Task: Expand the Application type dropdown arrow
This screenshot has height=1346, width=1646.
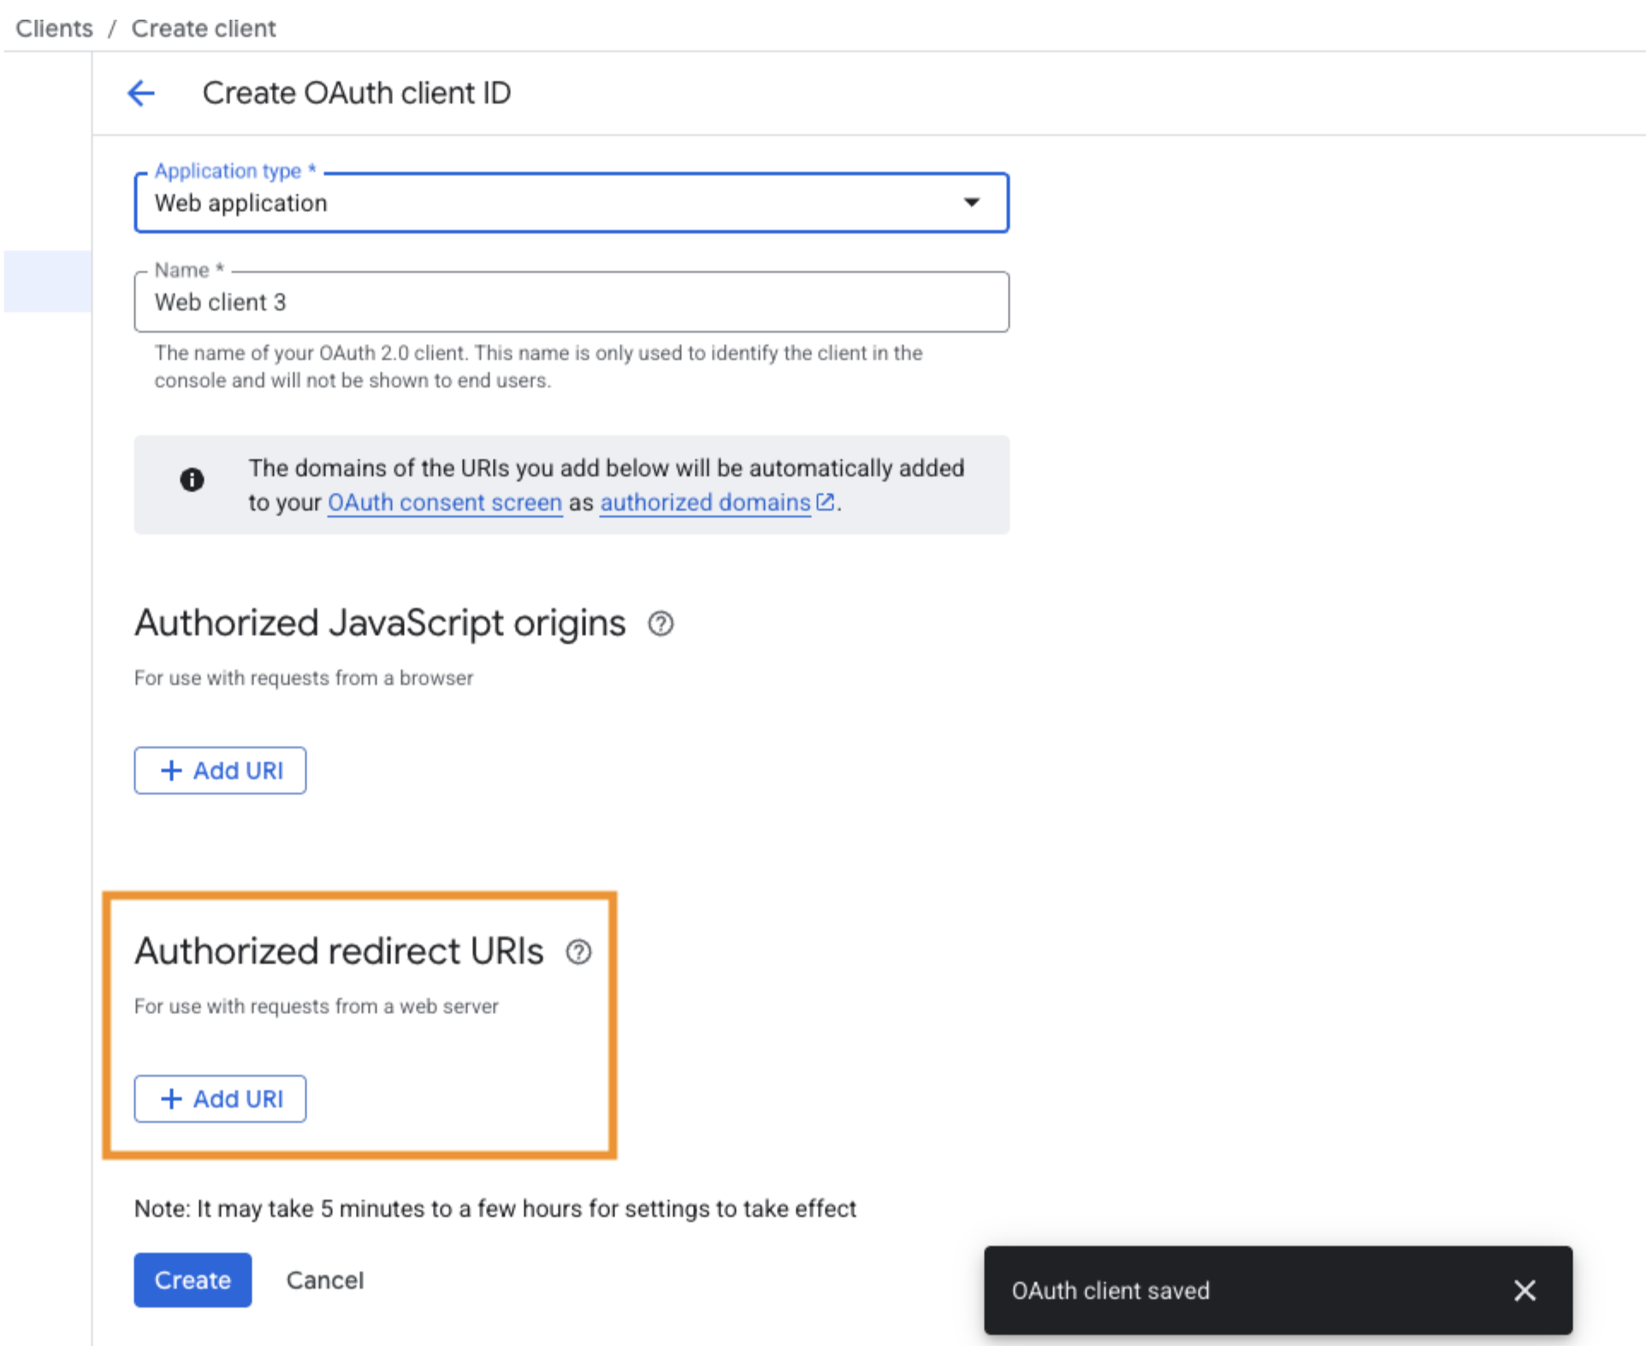Action: click(971, 203)
